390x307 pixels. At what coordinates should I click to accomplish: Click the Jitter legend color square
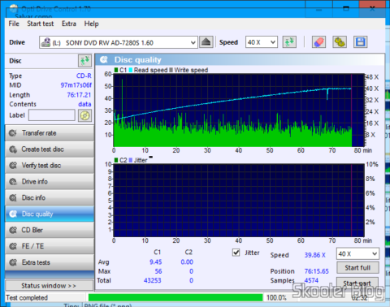coord(131,160)
